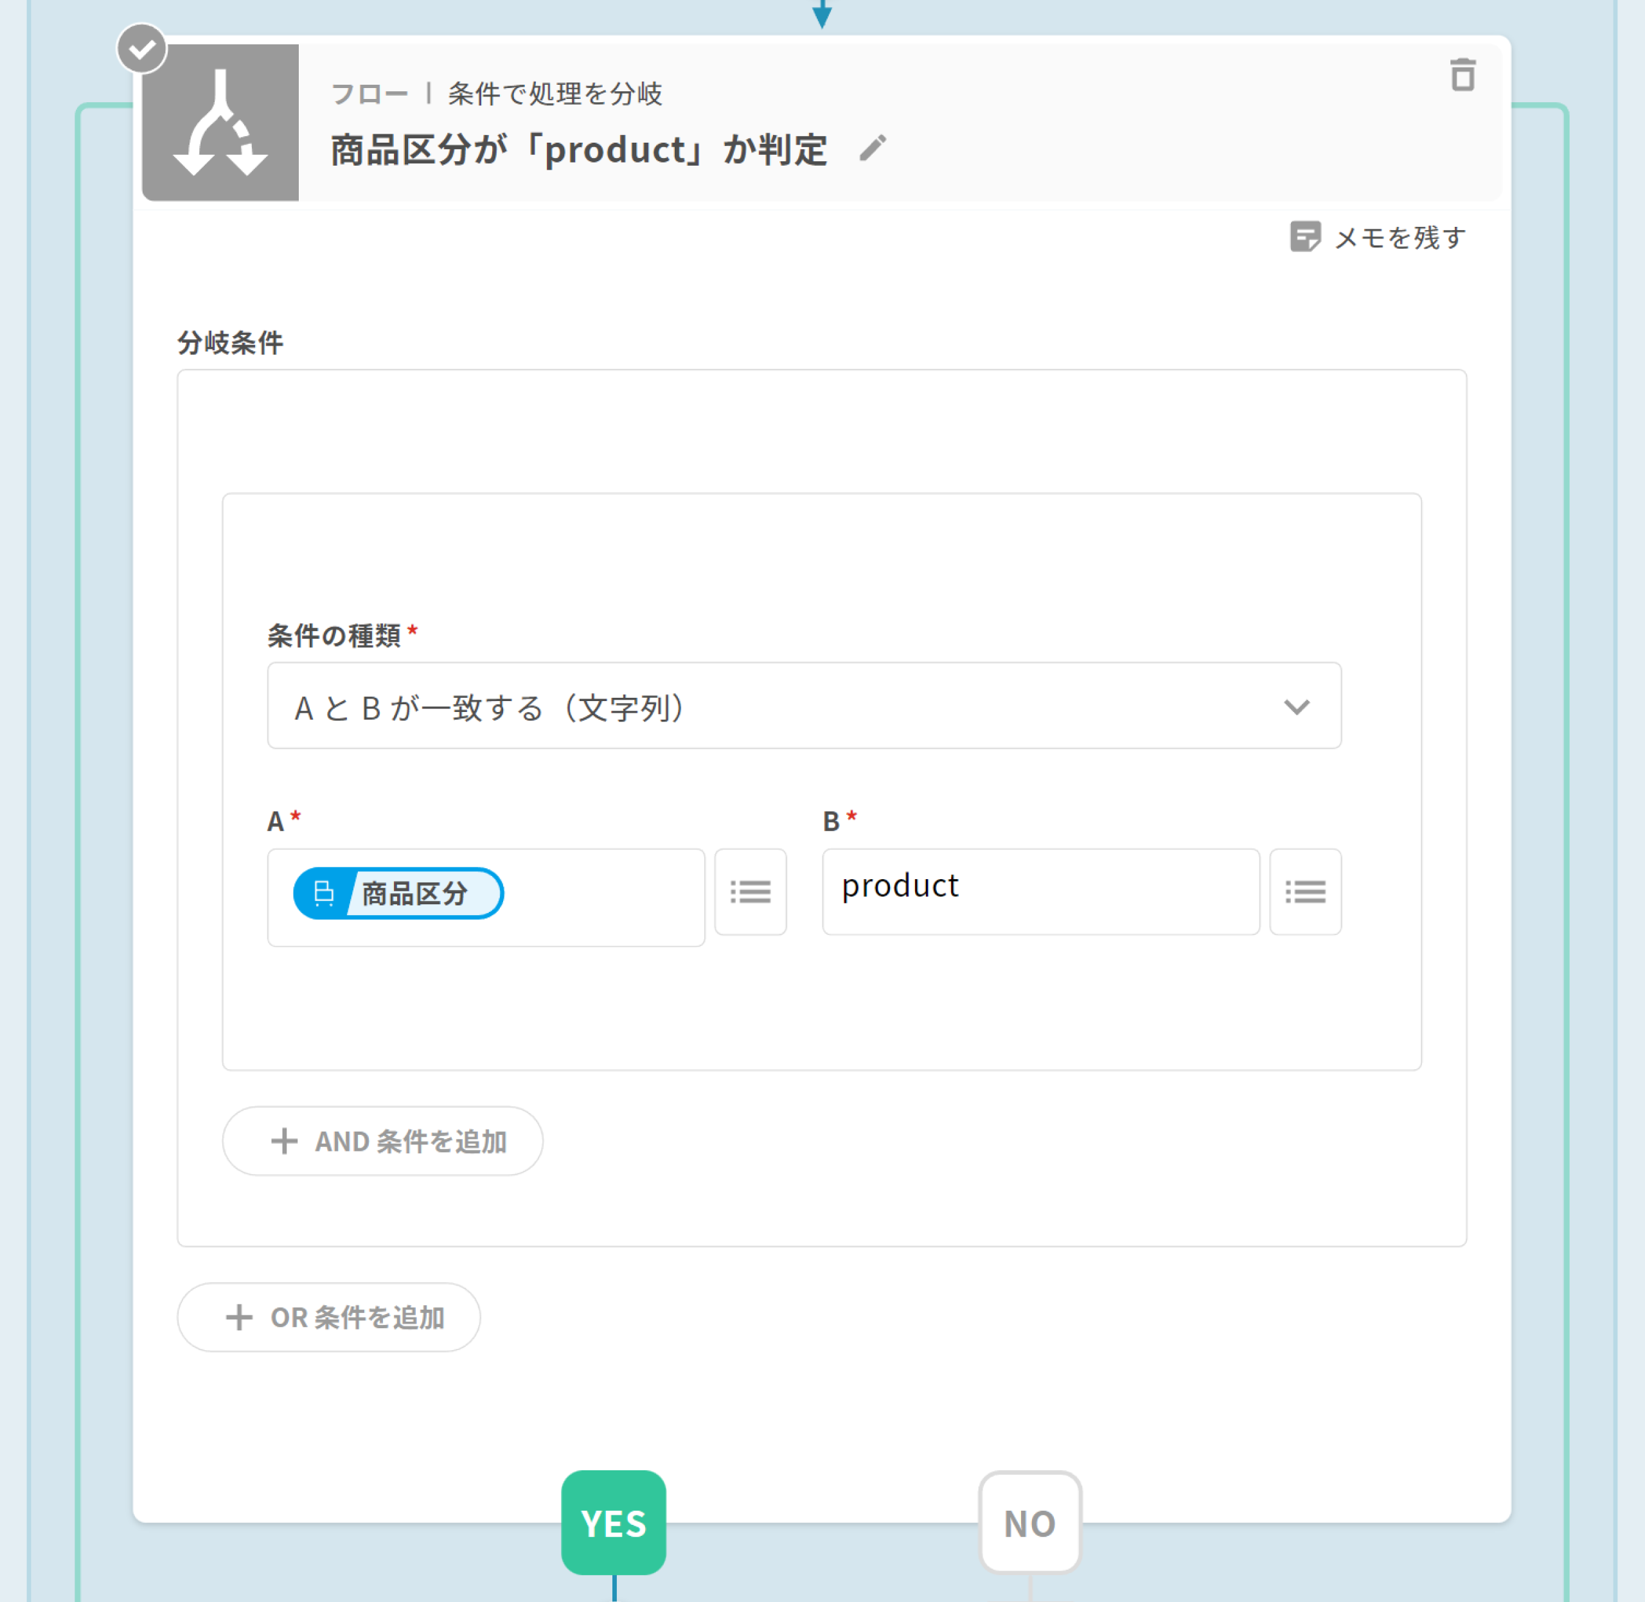Screen dimensions: 1645x1602
Task: Click the memo note icon
Action: [1304, 237]
